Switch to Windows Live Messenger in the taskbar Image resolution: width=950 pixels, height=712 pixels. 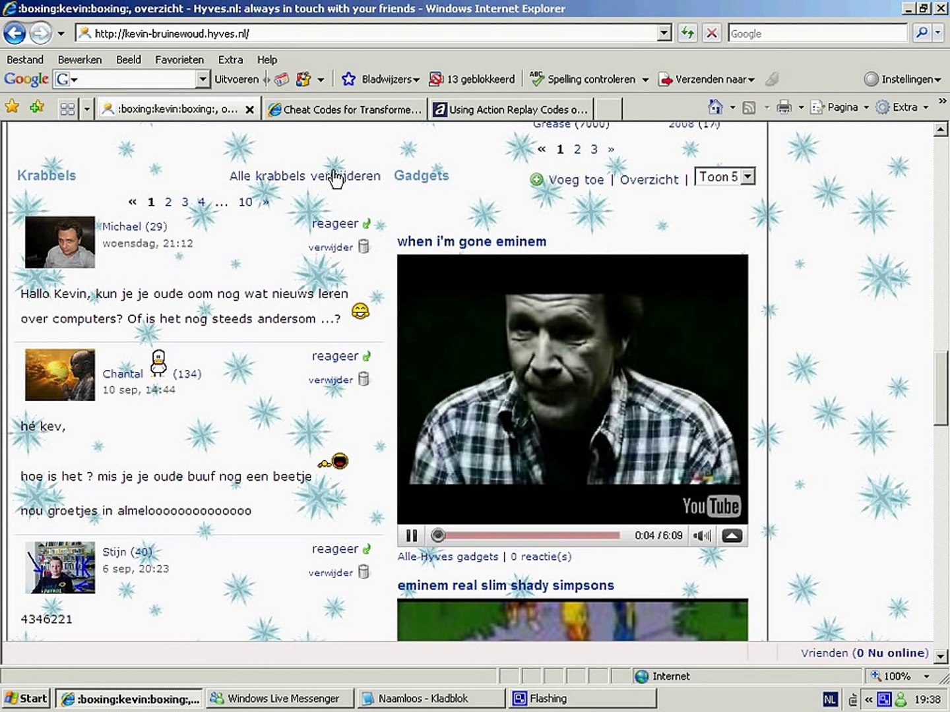279,699
